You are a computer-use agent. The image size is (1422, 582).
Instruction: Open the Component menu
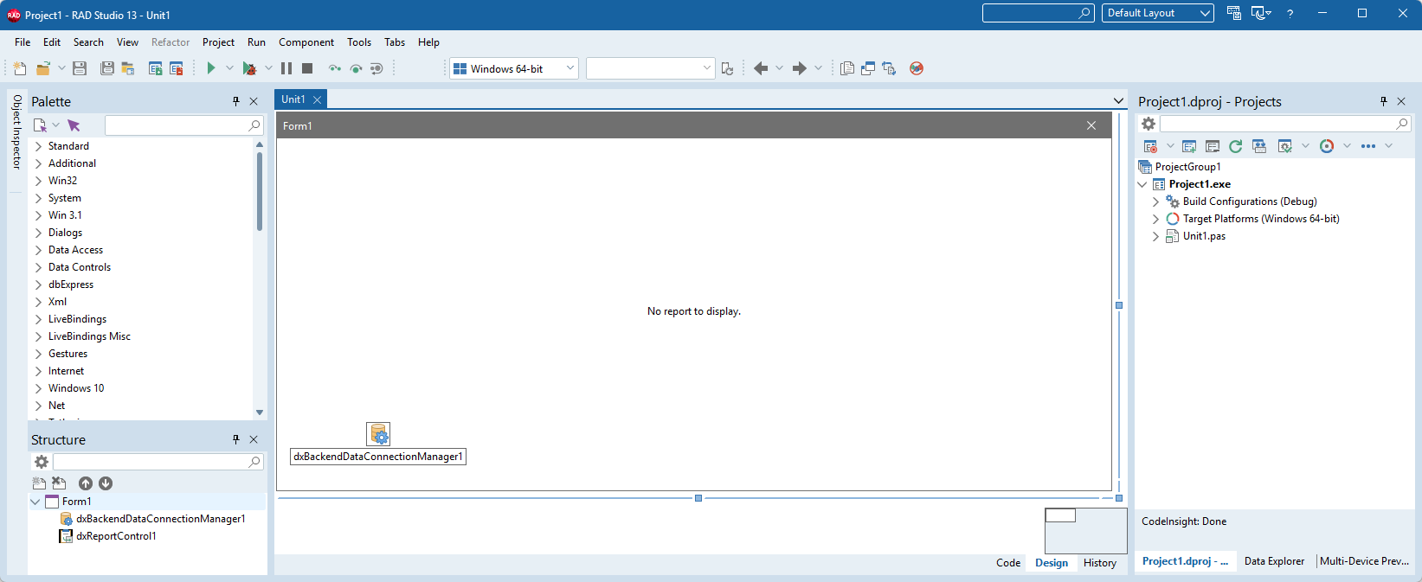[x=306, y=42]
